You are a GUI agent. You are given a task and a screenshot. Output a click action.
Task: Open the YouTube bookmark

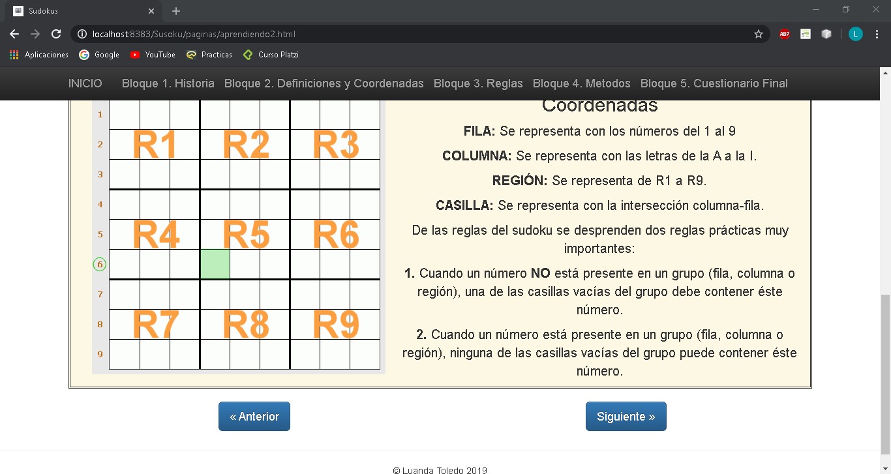(x=153, y=55)
